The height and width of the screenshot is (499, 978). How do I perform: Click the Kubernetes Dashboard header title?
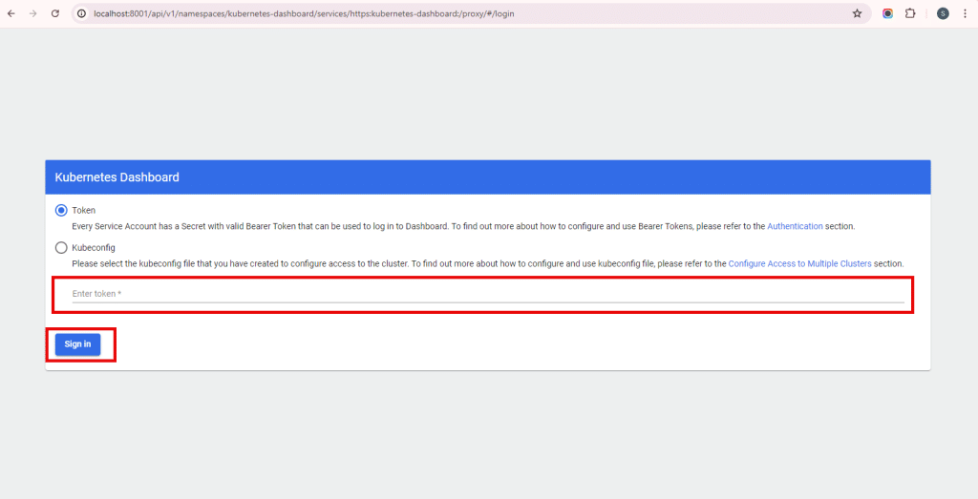(117, 177)
